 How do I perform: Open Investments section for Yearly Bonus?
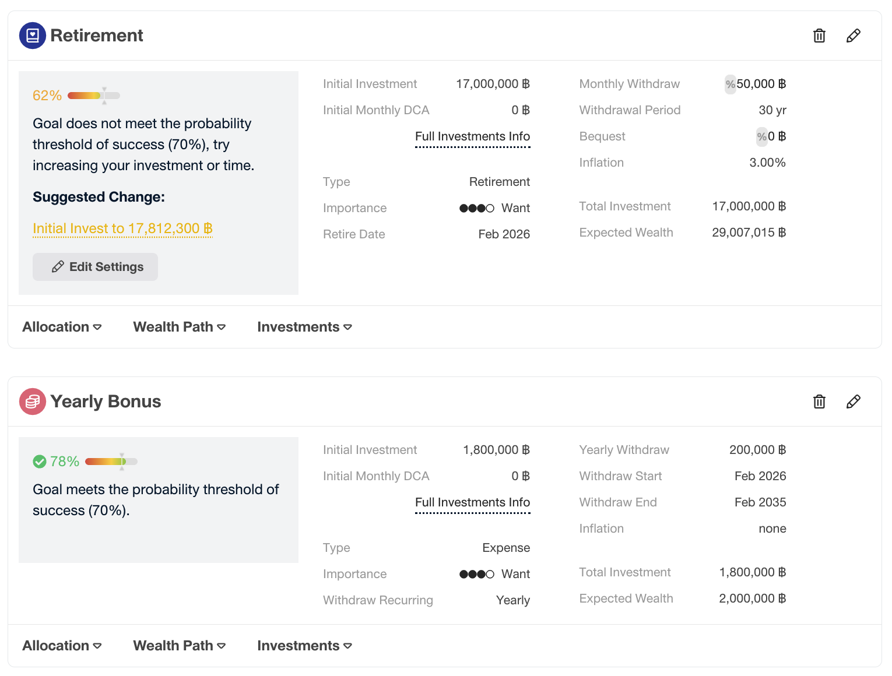pos(304,646)
